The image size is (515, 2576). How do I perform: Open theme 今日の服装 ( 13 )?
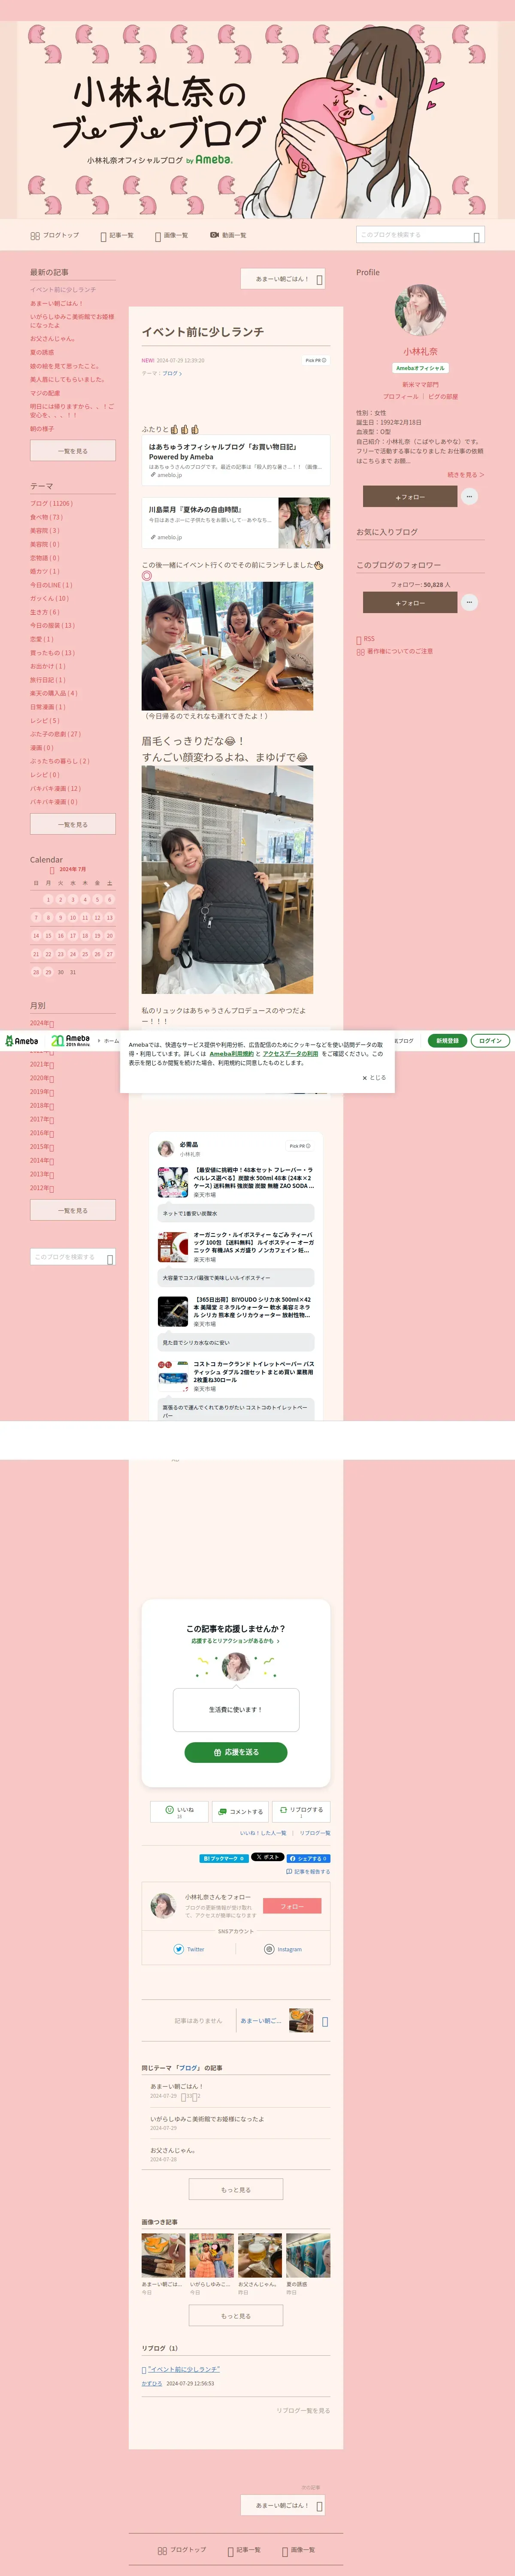[x=52, y=625]
